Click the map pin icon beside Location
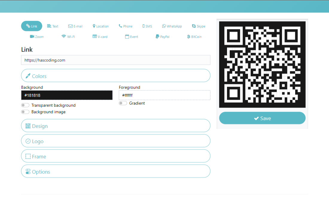This screenshot has height=205, width=329. [x=94, y=26]
